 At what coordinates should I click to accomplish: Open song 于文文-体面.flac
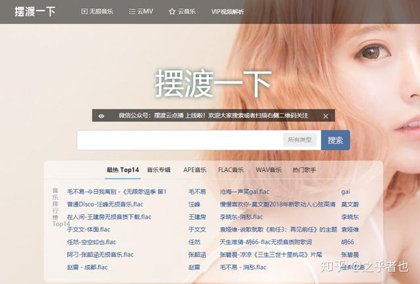(89, 230)
